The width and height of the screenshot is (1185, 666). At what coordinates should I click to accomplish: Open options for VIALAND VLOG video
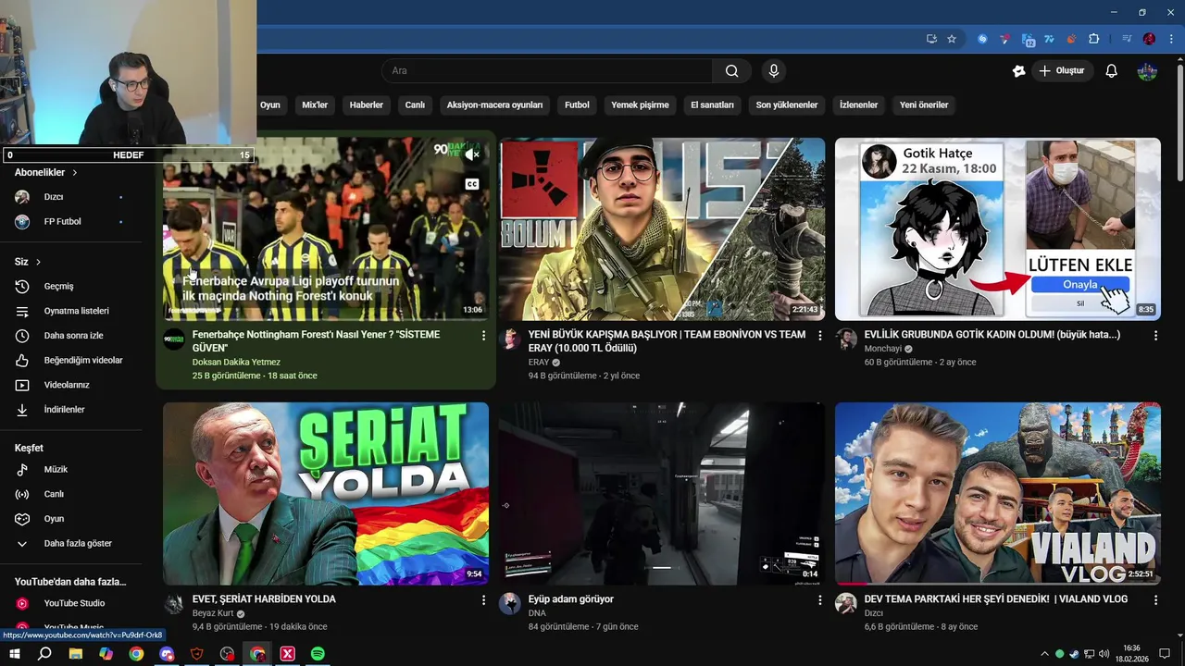point(1155,600)
